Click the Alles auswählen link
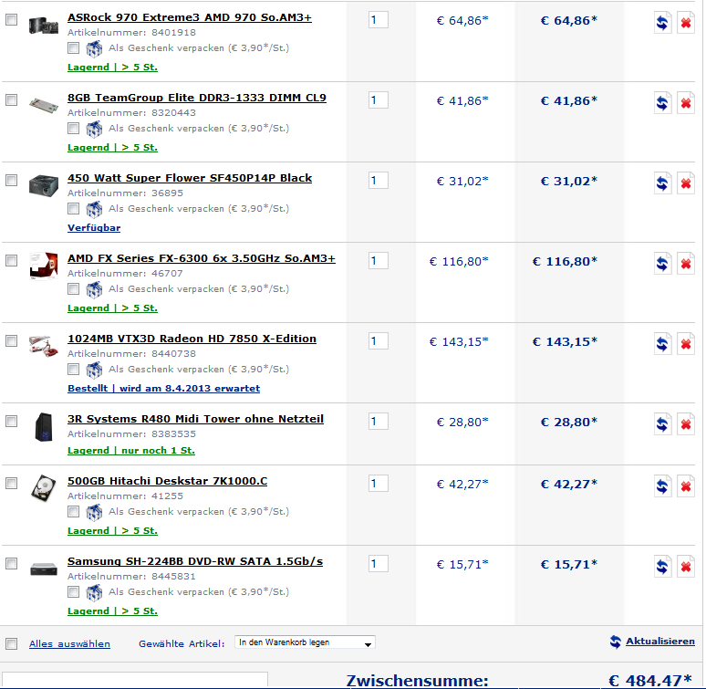Screen dimensions: 706x689 click(x=69, y=644)
